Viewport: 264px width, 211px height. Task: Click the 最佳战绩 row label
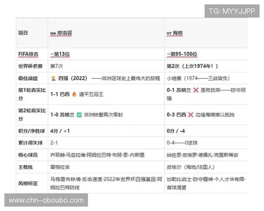pyautogui.click(x=28, y=78)
